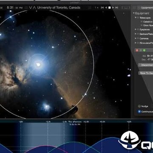Stop time with the square button
153x153 pixels.
pyautogui.click(x=110, y=8)
